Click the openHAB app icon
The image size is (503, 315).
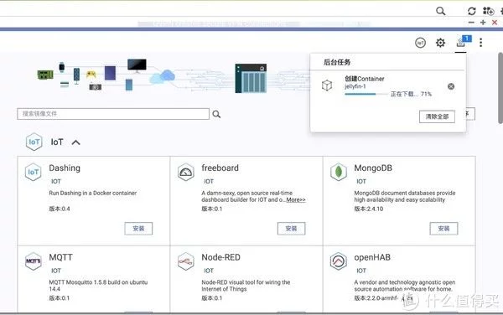coord(339,261)
